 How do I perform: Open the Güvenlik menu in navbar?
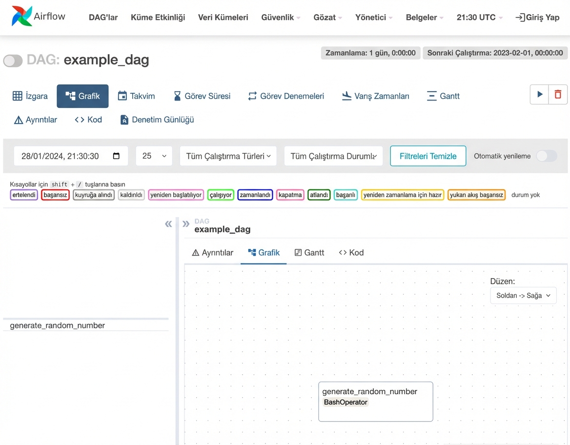281,18
